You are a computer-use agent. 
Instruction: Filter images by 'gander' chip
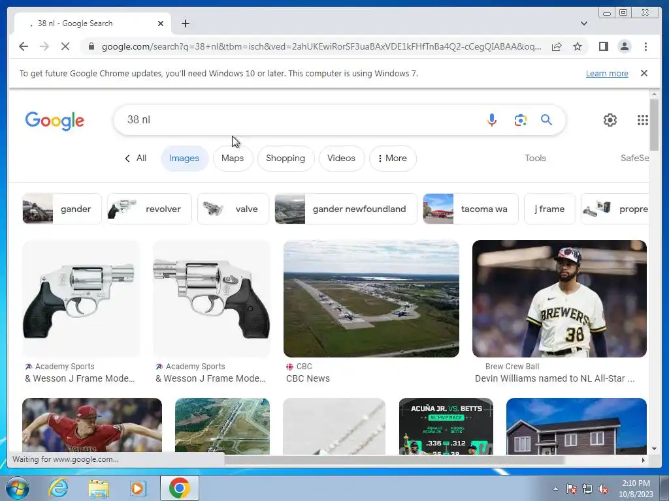62,209
